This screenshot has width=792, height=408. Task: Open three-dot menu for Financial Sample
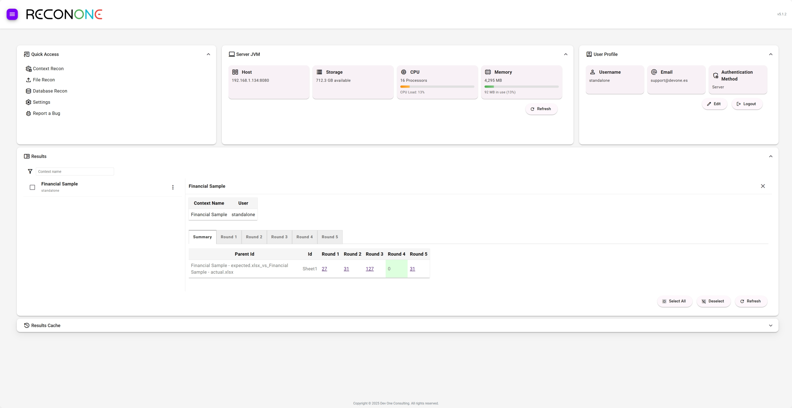tap(173, 187)
